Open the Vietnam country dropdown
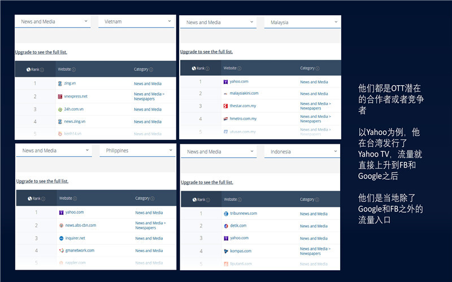The image size is (452, 282). 136,21
